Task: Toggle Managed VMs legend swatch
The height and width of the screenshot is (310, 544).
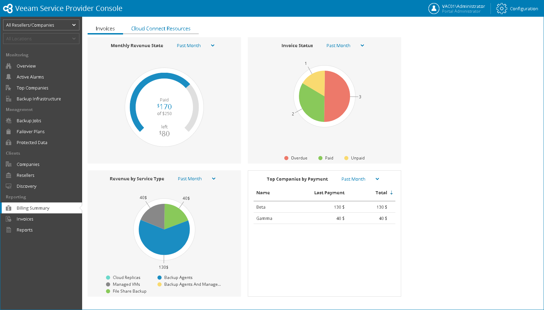Action: [x=108, y=284]
